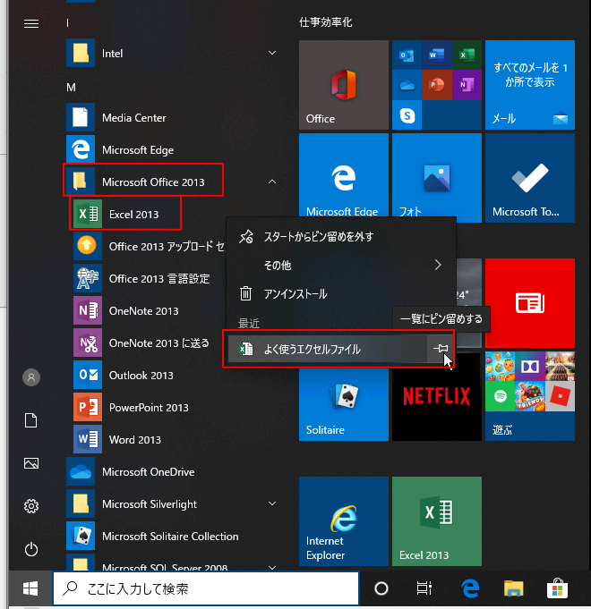Open the Microsoft Edge tile

click(344, 175)
